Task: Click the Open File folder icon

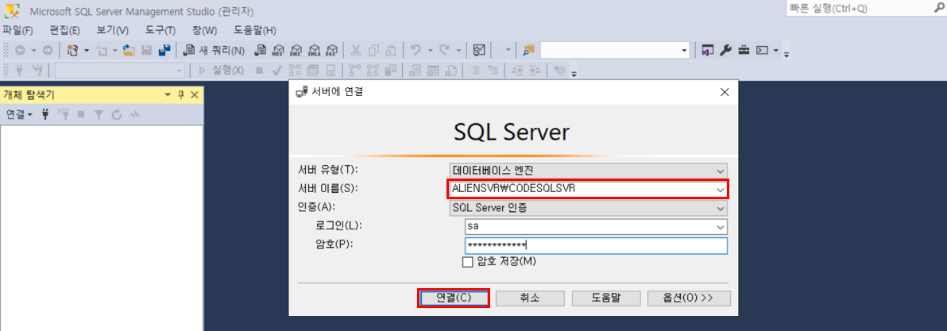Action: pyautogui.click(x=128, y=51)
